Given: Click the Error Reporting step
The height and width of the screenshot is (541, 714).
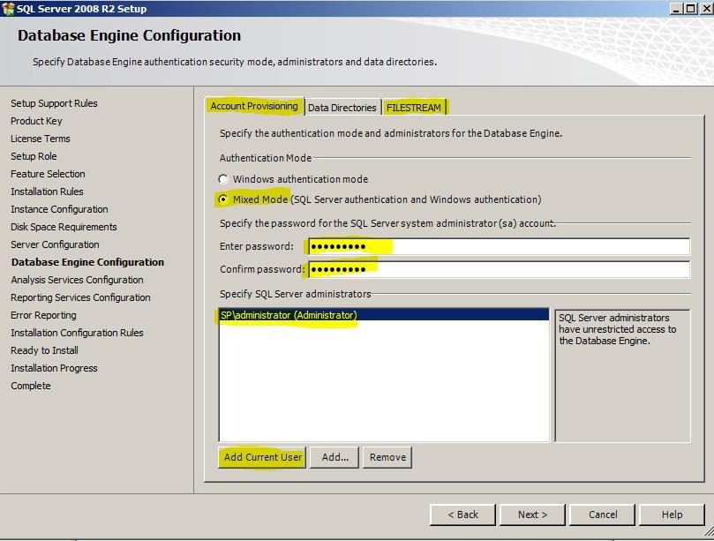Looking at the screenshot, I should pos(43,315).
